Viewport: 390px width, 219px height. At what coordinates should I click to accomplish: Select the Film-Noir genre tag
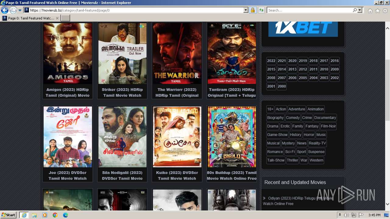(328, 126)
